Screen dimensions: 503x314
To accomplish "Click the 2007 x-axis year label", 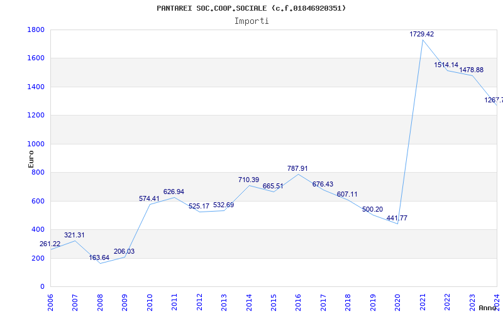I will (x=75, y=301).
